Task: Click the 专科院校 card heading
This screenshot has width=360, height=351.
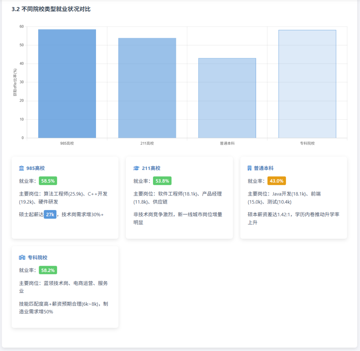Action: point(37,258)
